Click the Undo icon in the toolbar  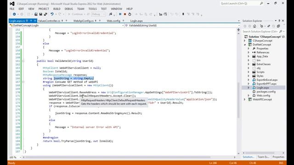pos(52,14)
